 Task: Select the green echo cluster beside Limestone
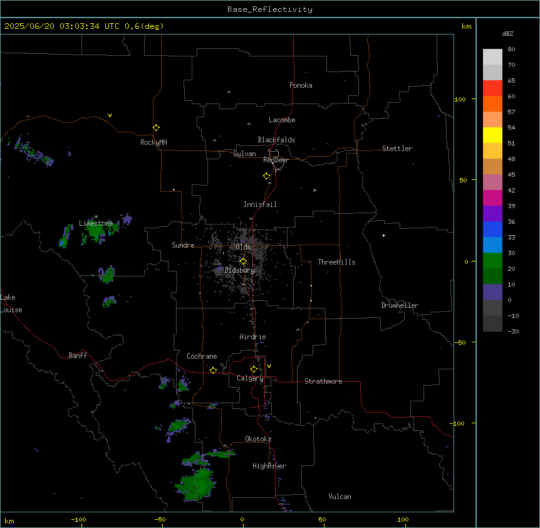[96, 231]
